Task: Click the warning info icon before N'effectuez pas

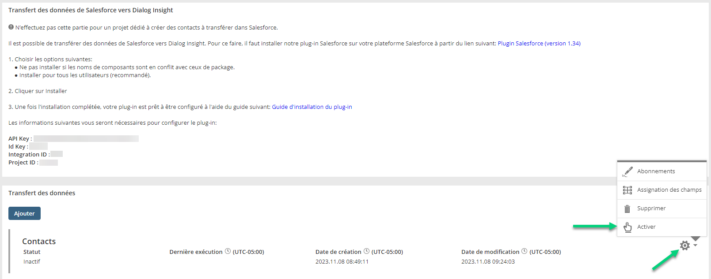Action: coord(11,27)
